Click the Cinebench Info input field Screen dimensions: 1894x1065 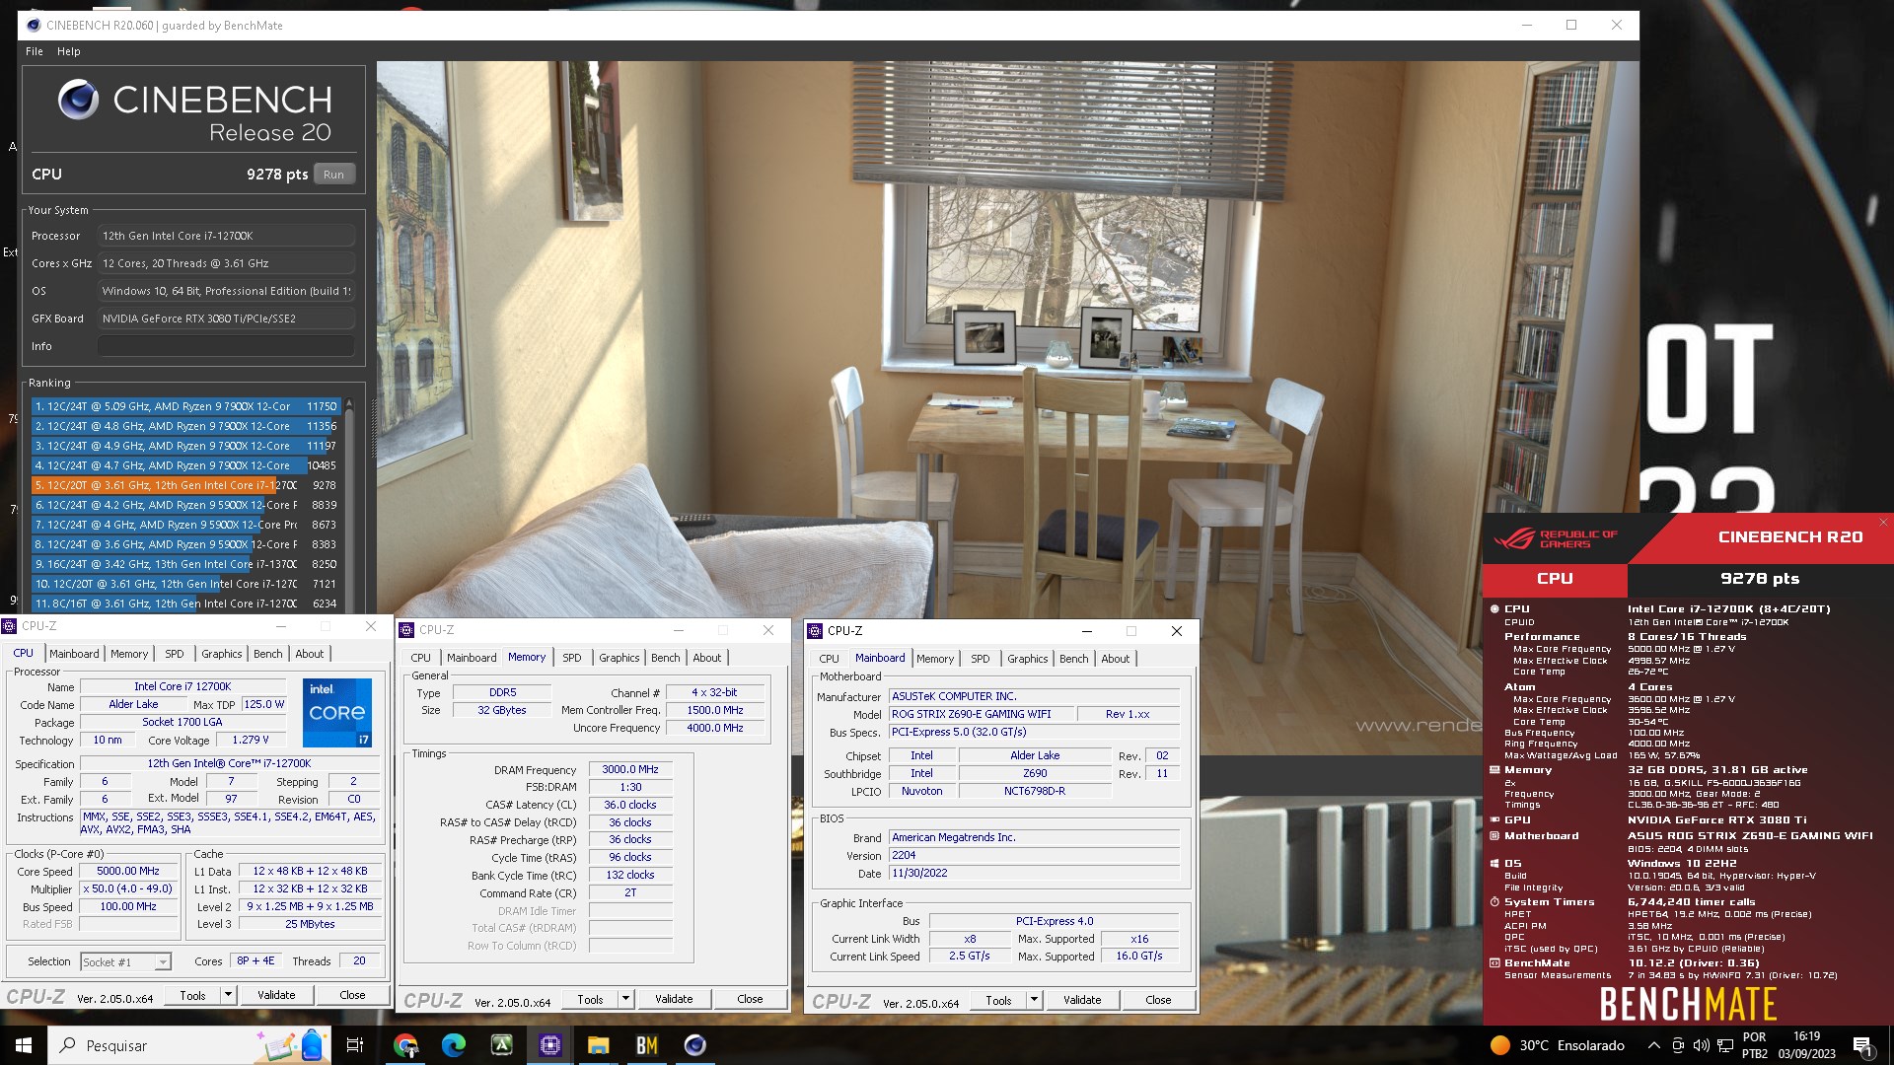[226, 346]
